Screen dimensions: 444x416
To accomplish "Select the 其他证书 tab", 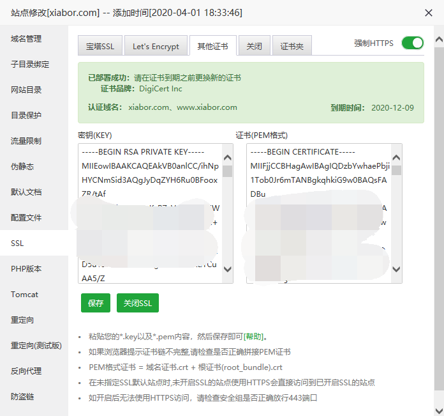I will pyautogui.click(x=212, y=46).
